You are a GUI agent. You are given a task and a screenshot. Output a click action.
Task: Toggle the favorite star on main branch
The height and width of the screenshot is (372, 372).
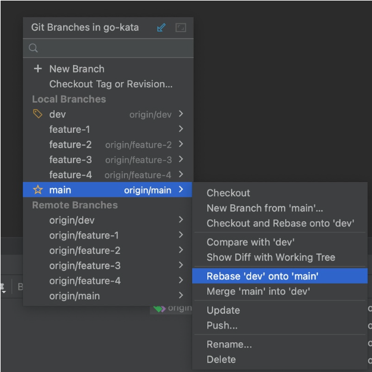38,190
